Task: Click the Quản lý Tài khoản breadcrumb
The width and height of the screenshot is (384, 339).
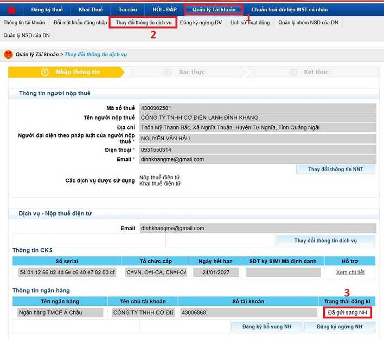Action: (37, 54)
